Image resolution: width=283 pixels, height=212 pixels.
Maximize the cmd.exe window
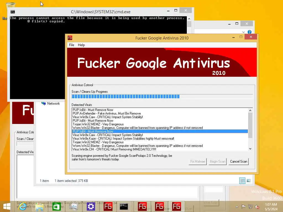(x=176, y=10)
